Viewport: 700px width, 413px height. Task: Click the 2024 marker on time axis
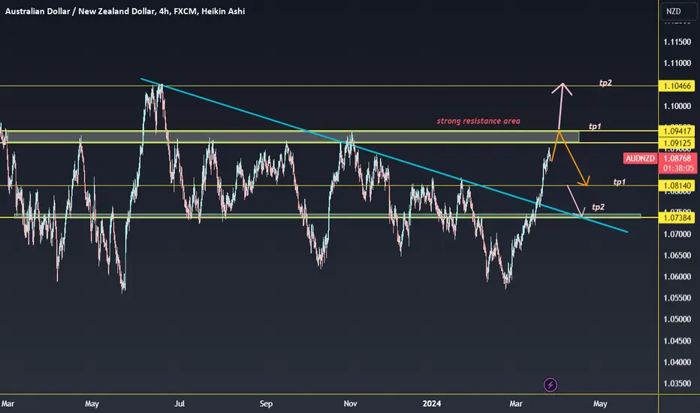pos(432,404)
